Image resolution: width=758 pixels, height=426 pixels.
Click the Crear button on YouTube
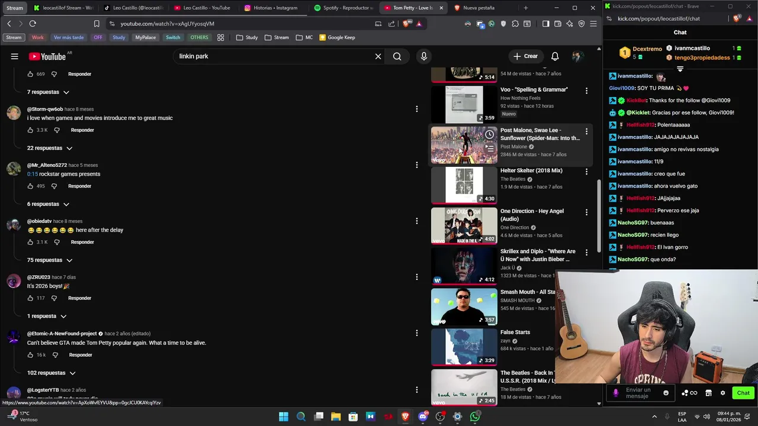pos(525,56)
